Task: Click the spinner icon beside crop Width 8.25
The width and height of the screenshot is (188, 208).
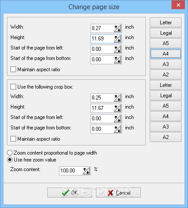Action: click(117, 98)
